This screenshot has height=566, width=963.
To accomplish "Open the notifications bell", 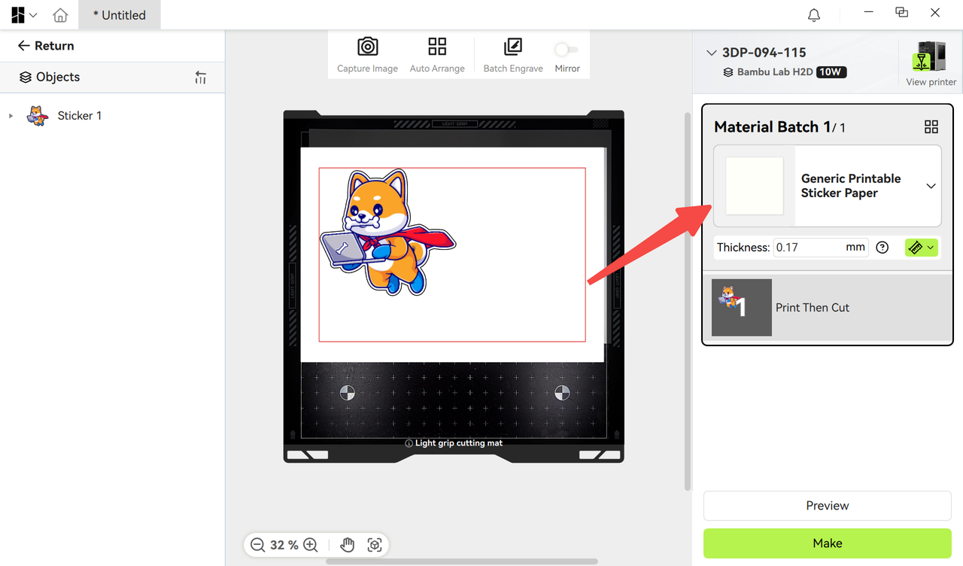I will pos(814,15).
